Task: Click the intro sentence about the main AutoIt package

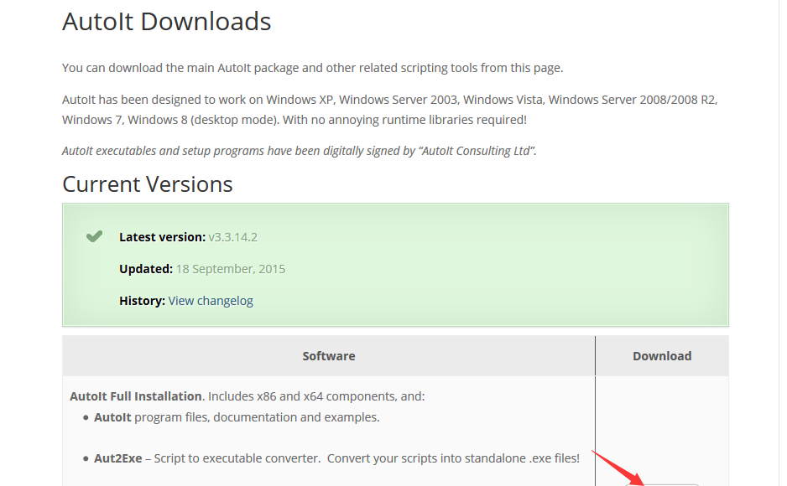Action: coord(313,68)
